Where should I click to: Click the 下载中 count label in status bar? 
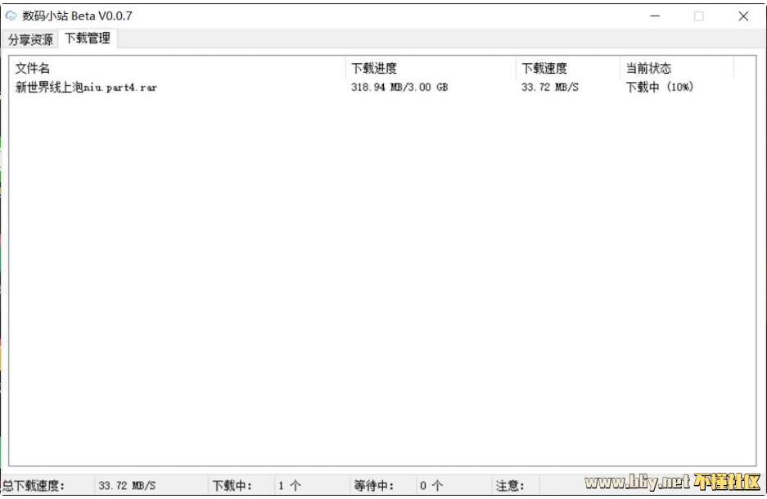tap(232, 486)
